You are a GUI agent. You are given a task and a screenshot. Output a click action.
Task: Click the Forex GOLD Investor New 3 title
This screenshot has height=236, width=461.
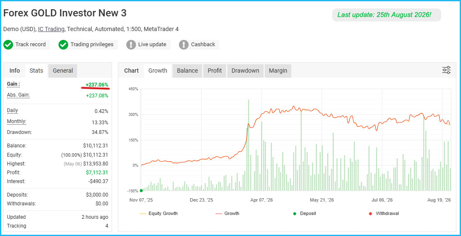tap(65, 13)
